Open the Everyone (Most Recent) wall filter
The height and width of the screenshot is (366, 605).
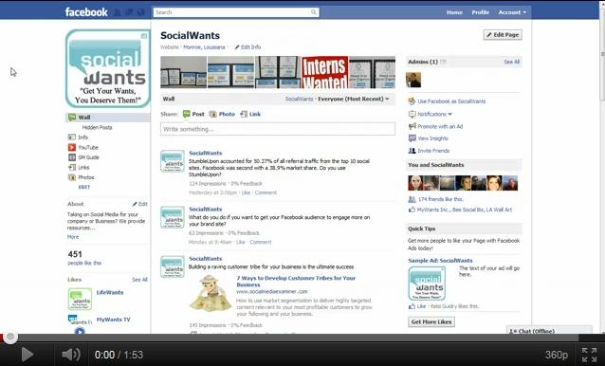point(354,99)
